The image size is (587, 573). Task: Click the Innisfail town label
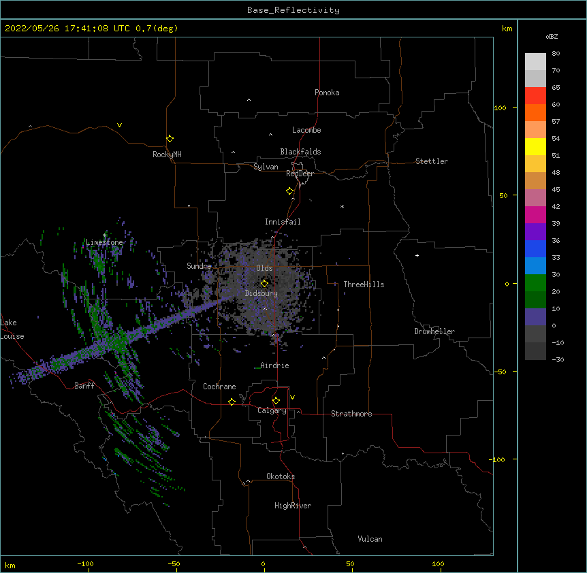point(283,222)
